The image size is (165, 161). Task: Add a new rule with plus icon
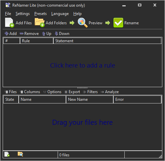pyautogui.click(x=11, y=34)
